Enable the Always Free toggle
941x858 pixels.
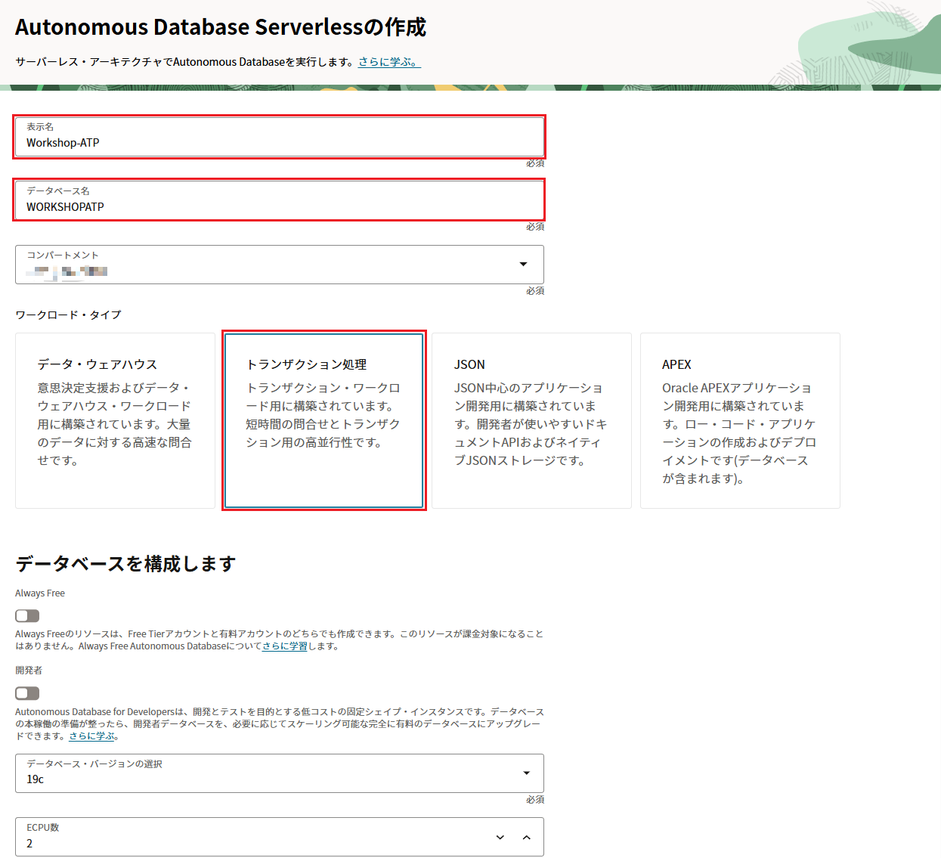(27, 616)
